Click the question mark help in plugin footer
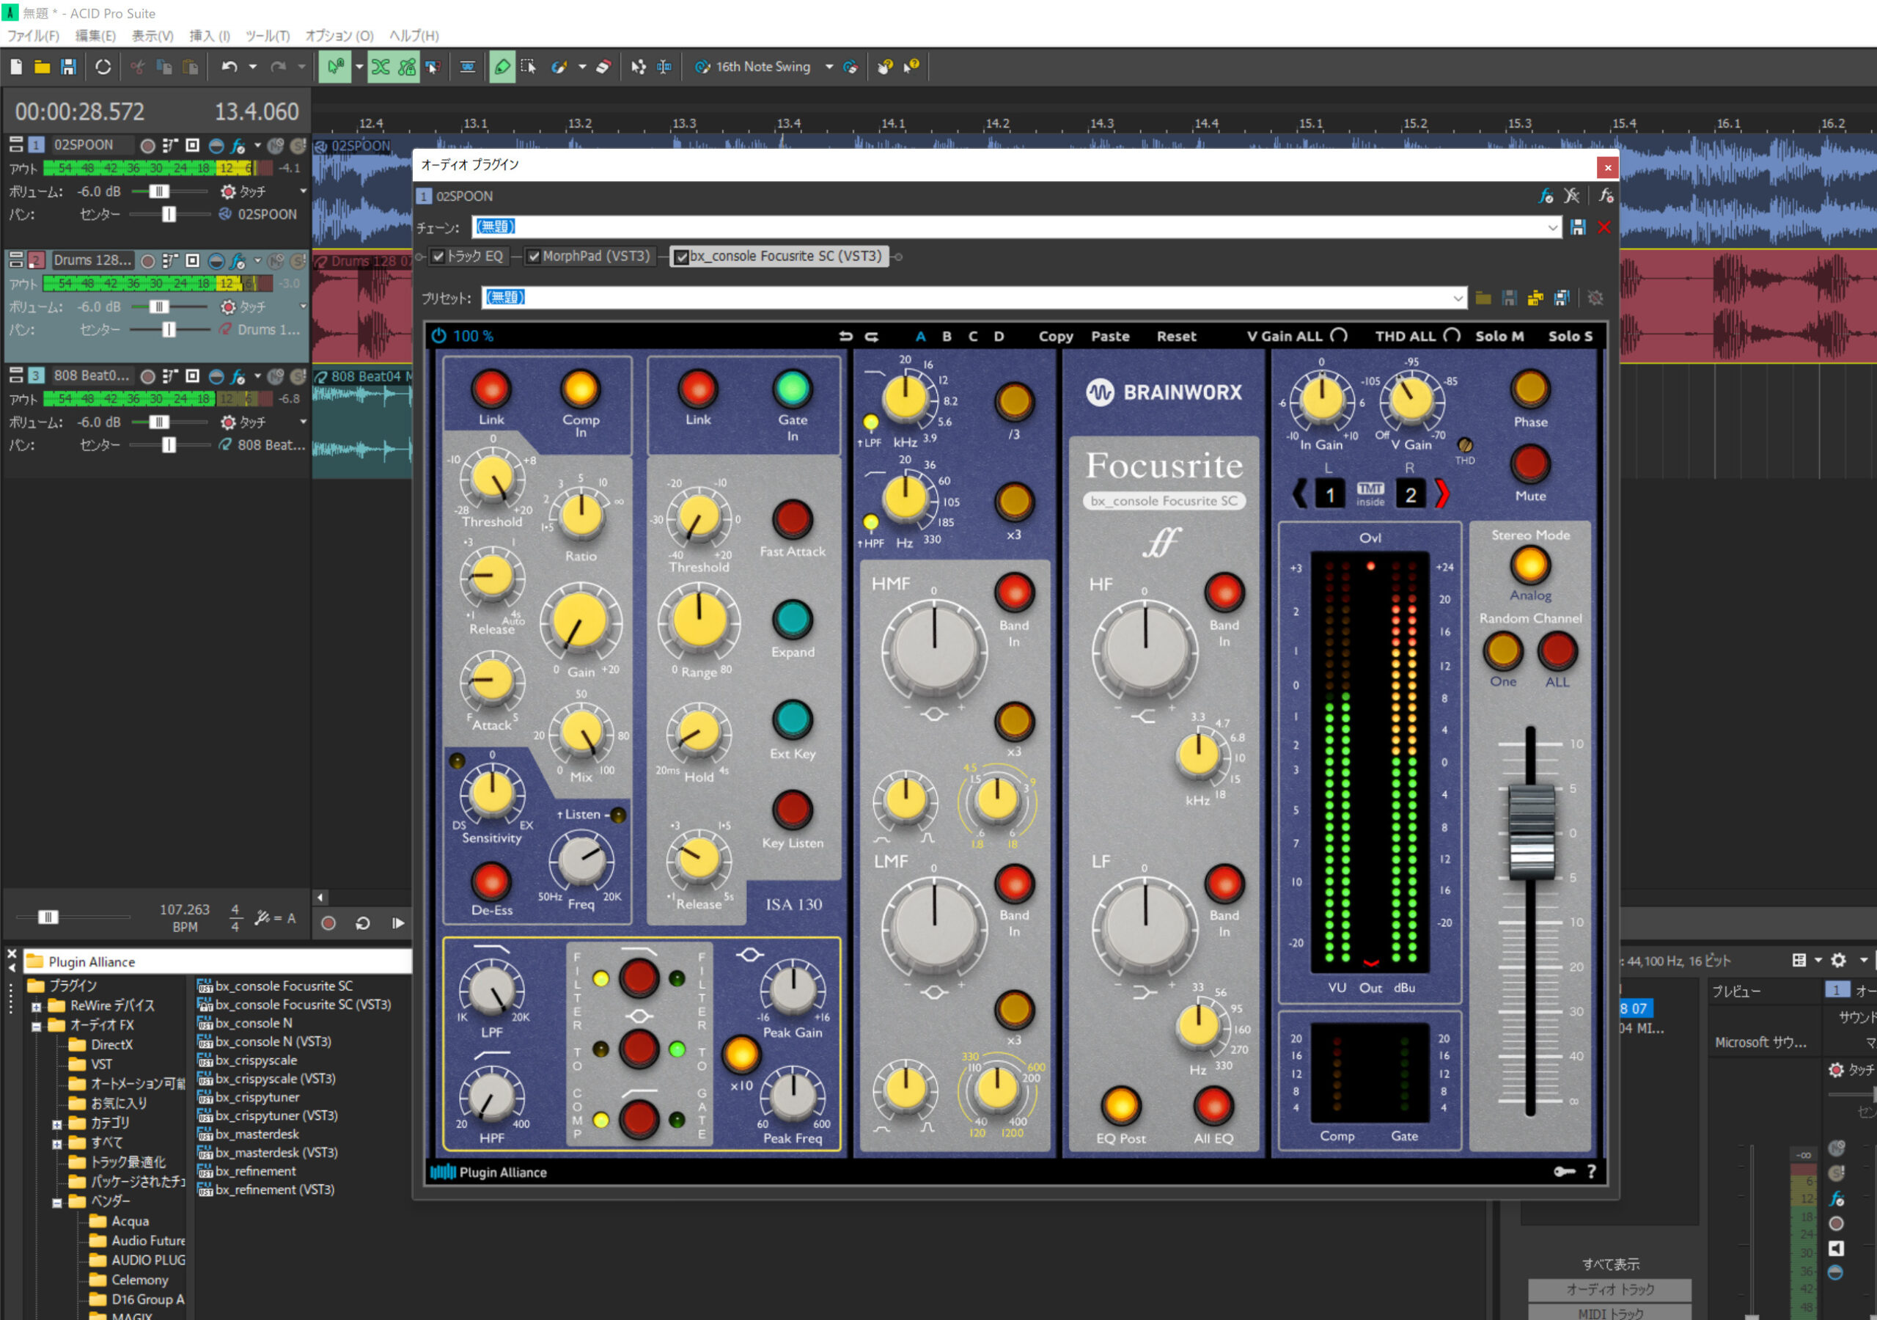Screen dimensions: 1877x1320 1592,1172
